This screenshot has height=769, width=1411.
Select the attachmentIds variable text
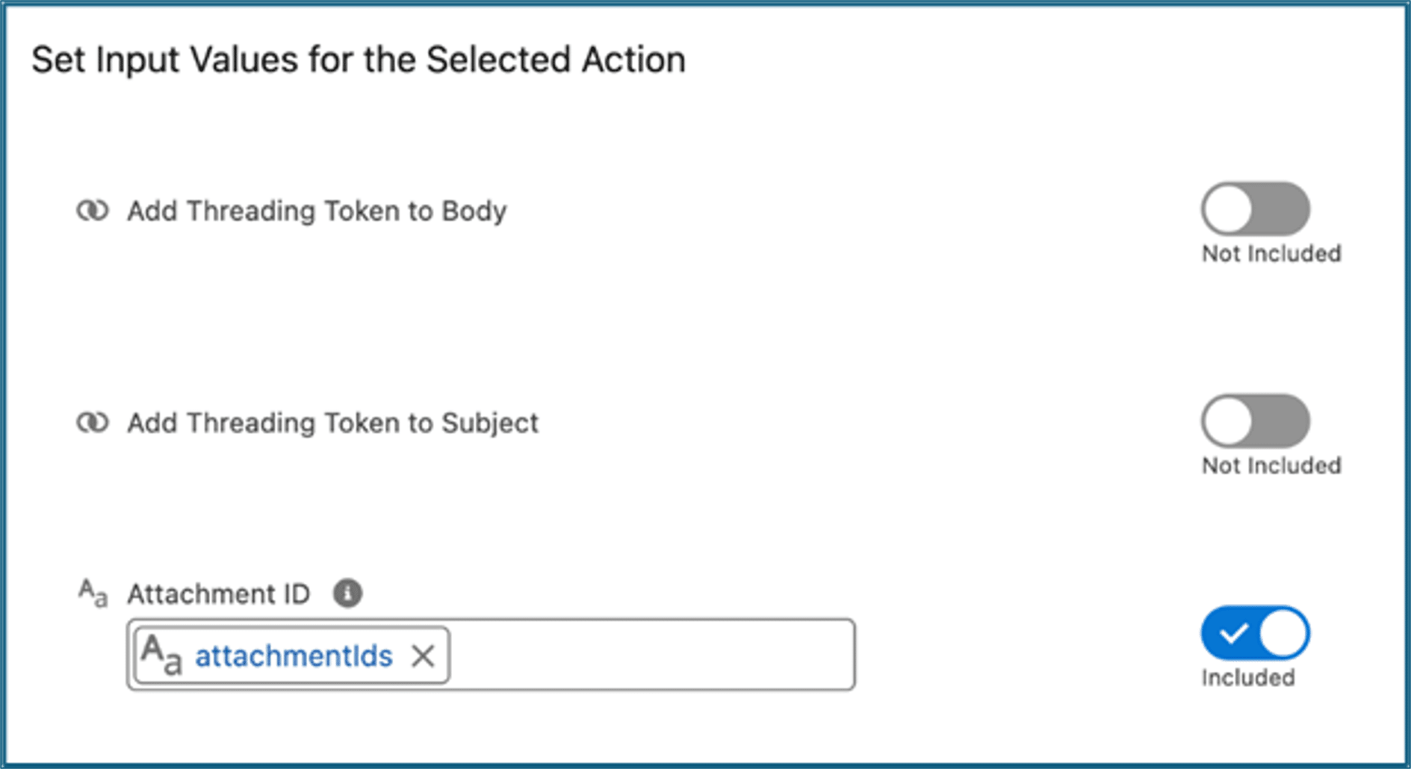pos(294,656)
